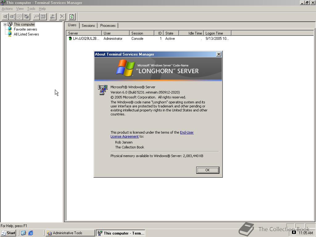The image size is (316, 237).
Task: Click the This computer tree icon
Action: 10,24
